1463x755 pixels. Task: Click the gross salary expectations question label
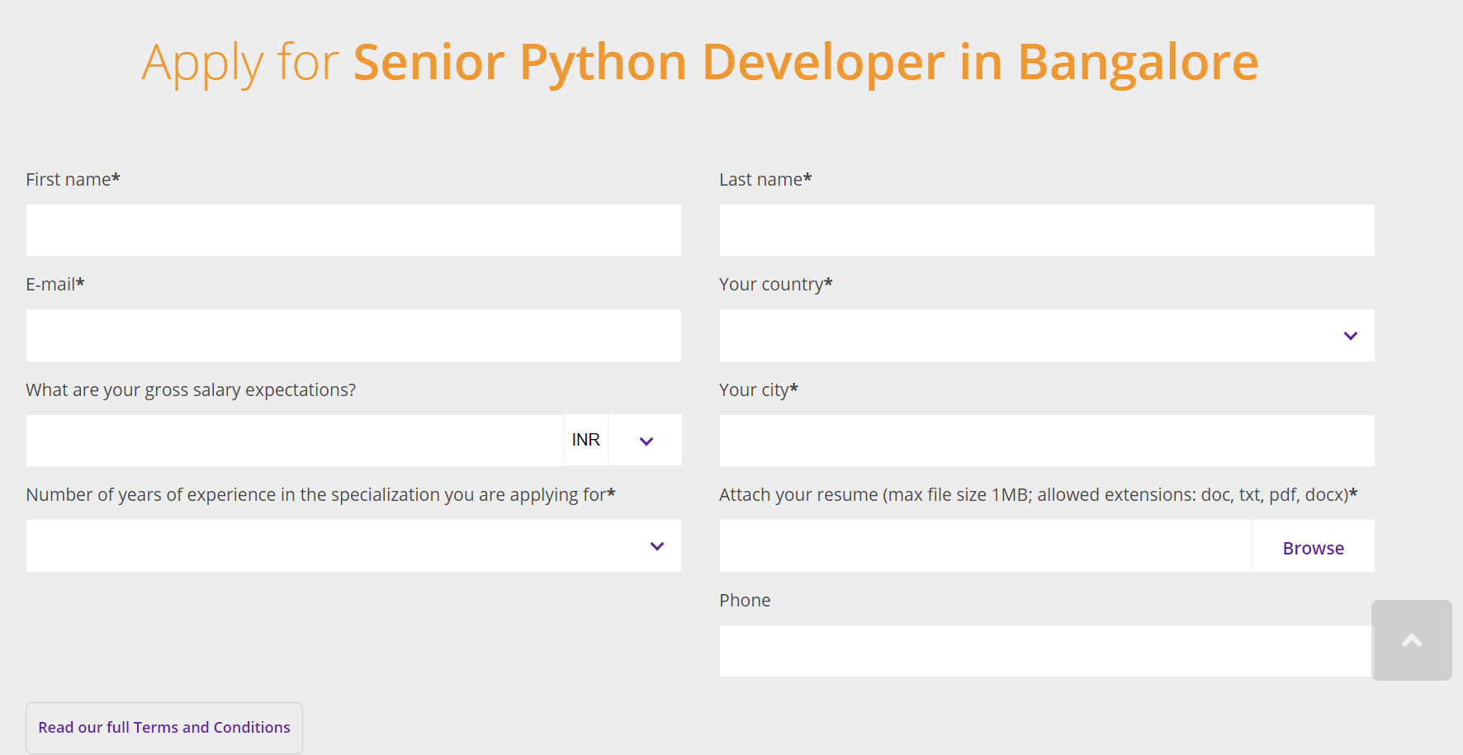pyautogui.click(x=191, y=390)
